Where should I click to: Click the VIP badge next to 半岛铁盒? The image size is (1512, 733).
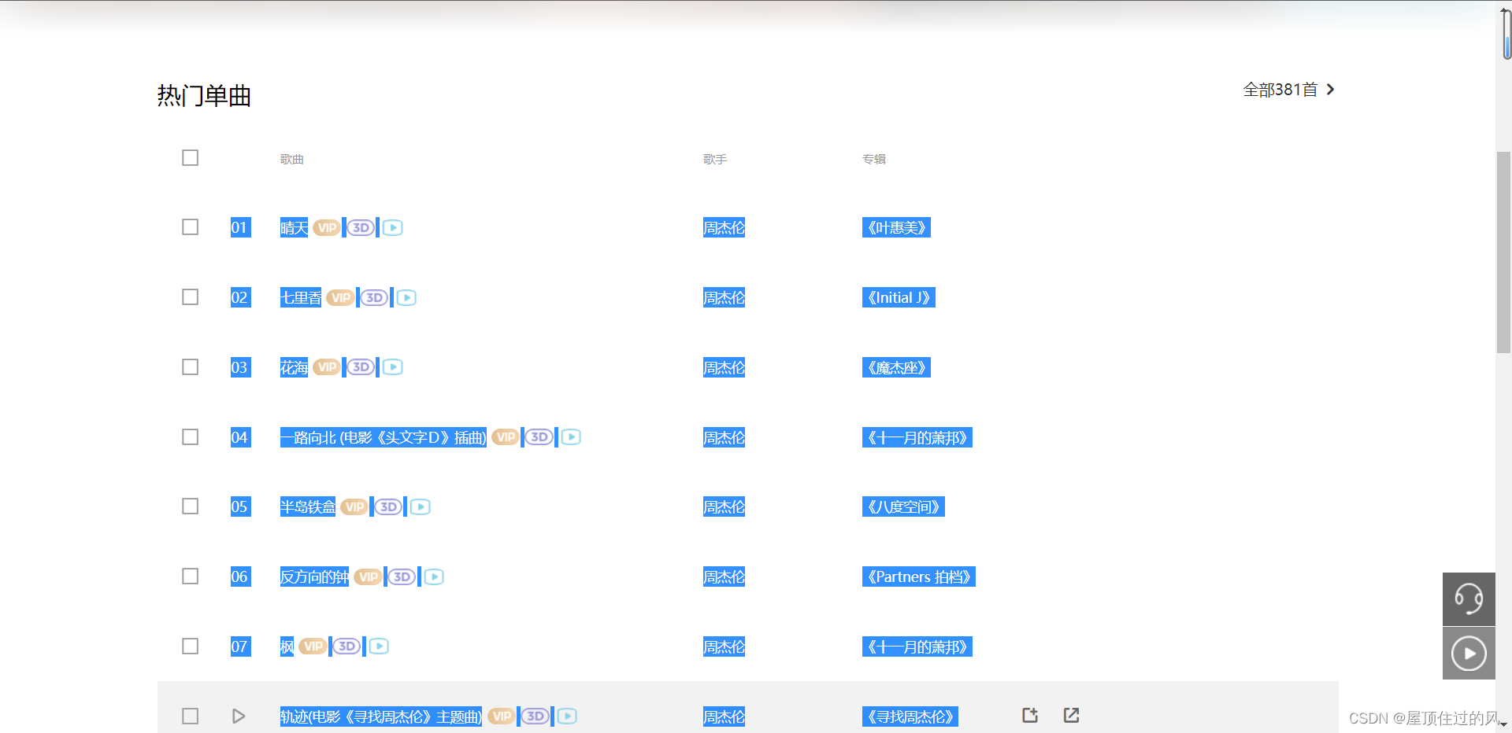tap(354, 506)
